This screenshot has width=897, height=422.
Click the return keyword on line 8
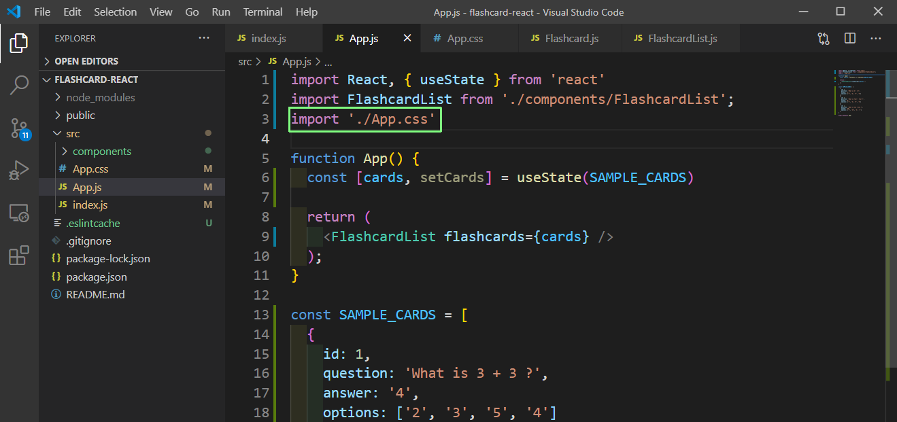tap(331, 217)
